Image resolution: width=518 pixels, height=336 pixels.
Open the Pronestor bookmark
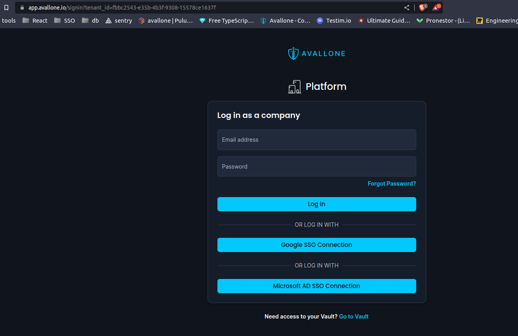click(443, 21)
